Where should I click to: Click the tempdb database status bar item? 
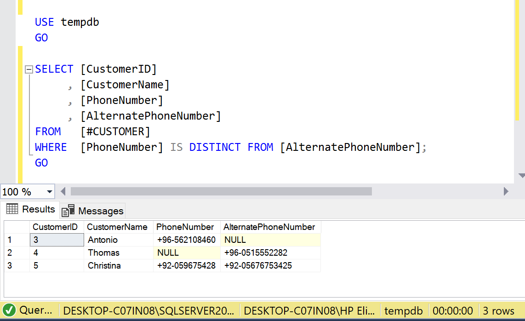tap(403, 311)
